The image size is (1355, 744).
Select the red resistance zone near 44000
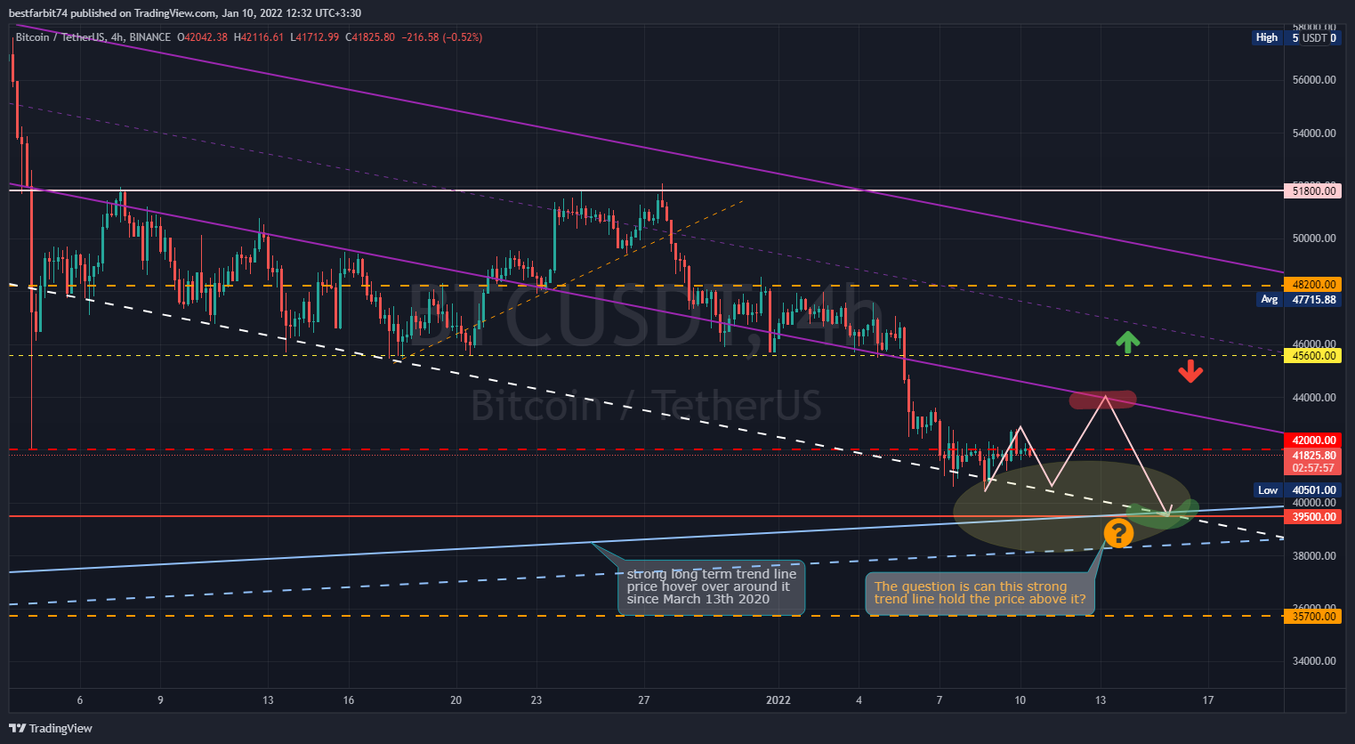pyautogui.click(x=1103, y=400)
